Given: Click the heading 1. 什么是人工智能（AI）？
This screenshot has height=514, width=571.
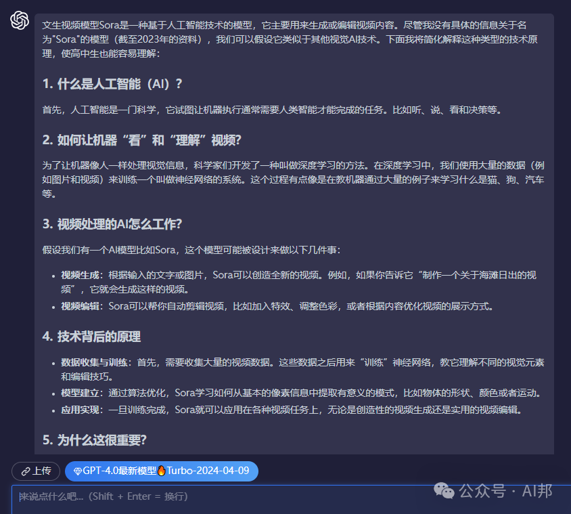Looking at the screenshot, I should tap(112, 83).
